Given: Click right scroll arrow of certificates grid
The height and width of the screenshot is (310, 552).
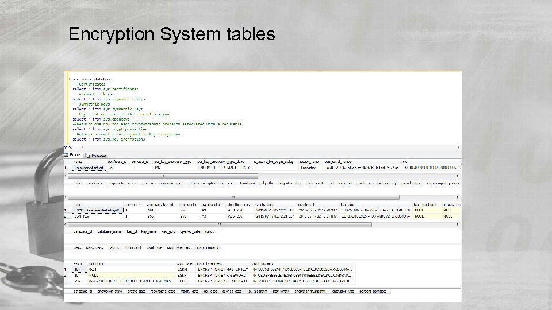Looking at the screenshot, I should click(x=458, y=176).
